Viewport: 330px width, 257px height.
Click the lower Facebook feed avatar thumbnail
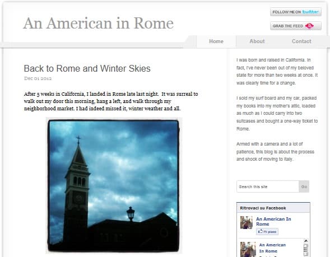(x=248, y=249)
